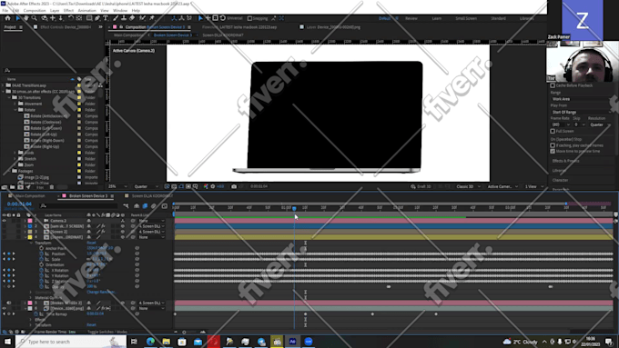
Task: Open the Graph Editor icon in timeline
Action: pos(164,205)
